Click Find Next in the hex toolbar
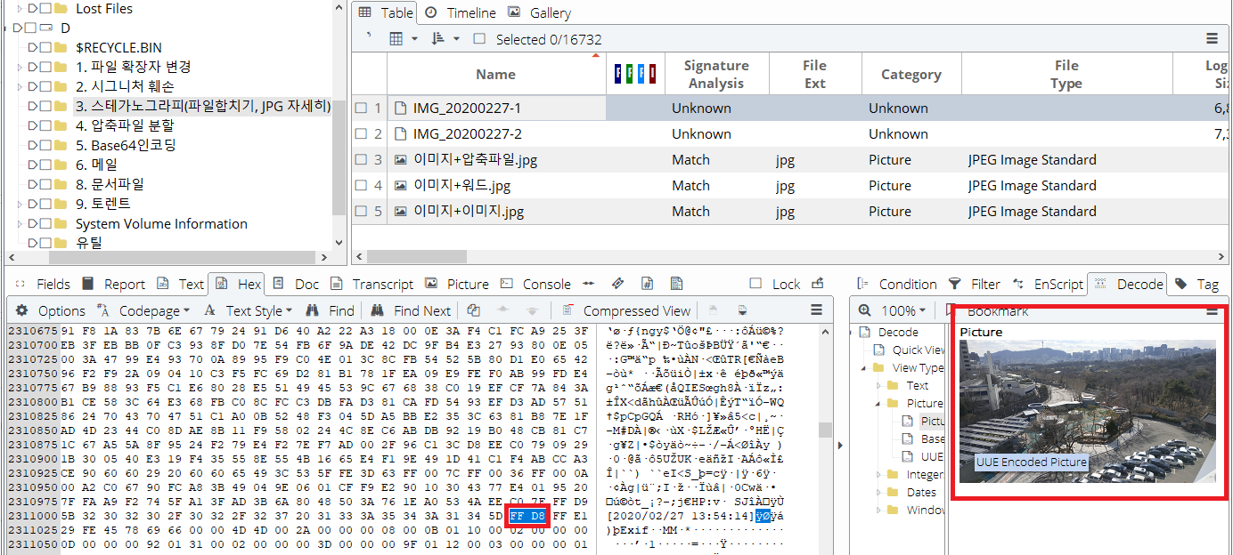 (411, 310)
